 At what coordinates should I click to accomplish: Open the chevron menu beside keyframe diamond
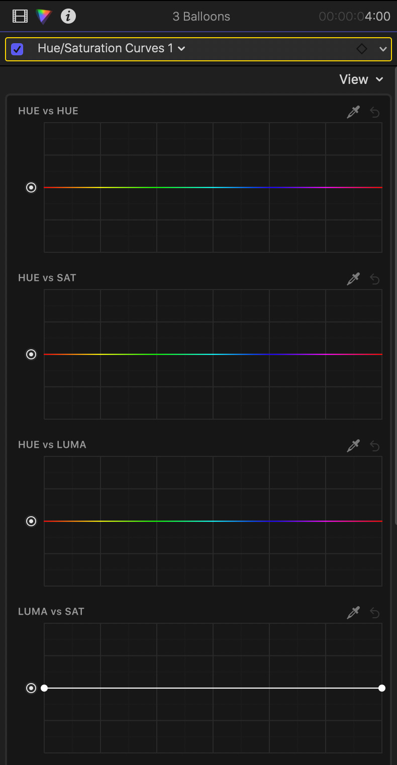[x=383, y=49]
